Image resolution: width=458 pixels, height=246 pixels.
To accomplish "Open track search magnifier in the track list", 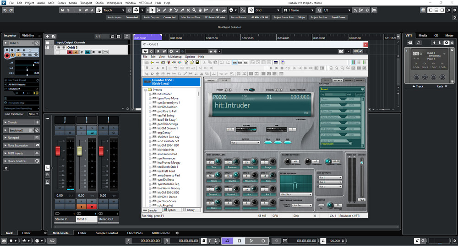I will [x=127, y=37].
